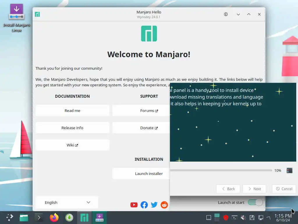The image size is (298, 224).
Task: Open the network connections tray icon
Action: [261, 218]
